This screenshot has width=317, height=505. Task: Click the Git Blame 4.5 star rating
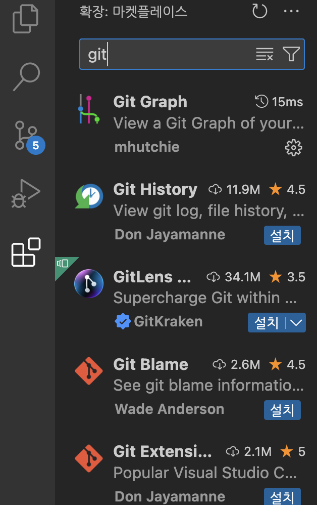click(x=287, y=364)
